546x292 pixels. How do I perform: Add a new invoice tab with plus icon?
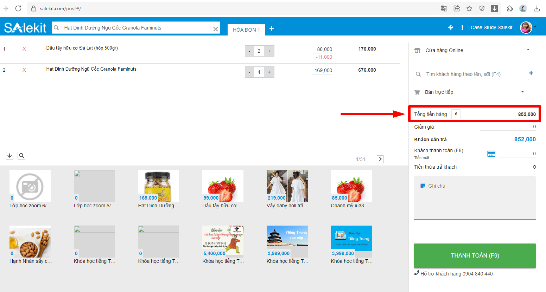click(x=272, y=28)
